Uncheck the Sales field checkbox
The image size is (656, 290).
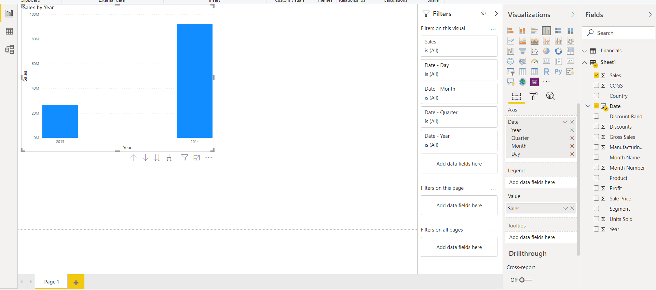[x=596, y=75]
